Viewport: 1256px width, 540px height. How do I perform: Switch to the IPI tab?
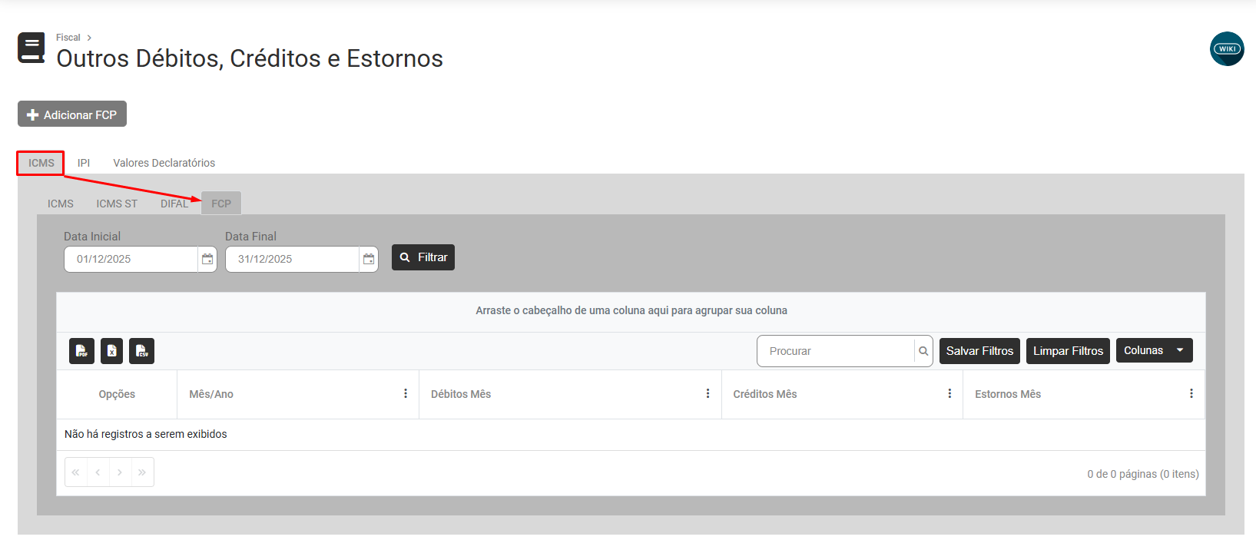[x=84, y=163]
